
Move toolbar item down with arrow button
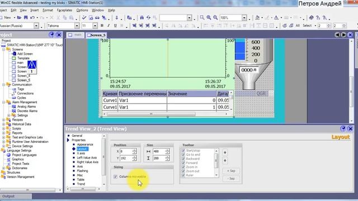coord(225,161)
